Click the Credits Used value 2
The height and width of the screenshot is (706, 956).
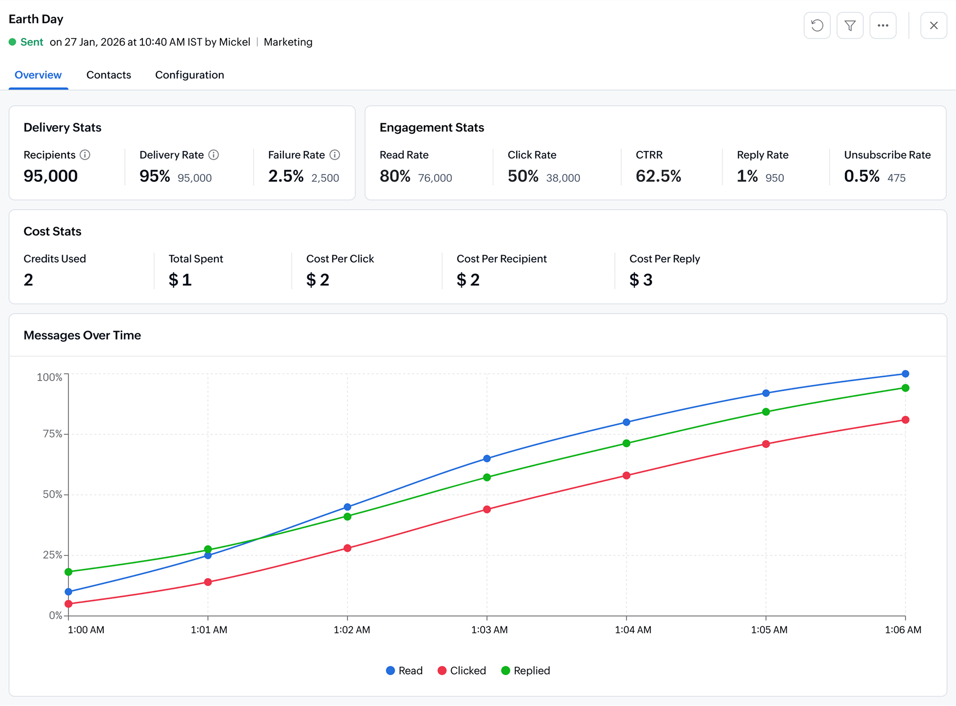[29, 280]
